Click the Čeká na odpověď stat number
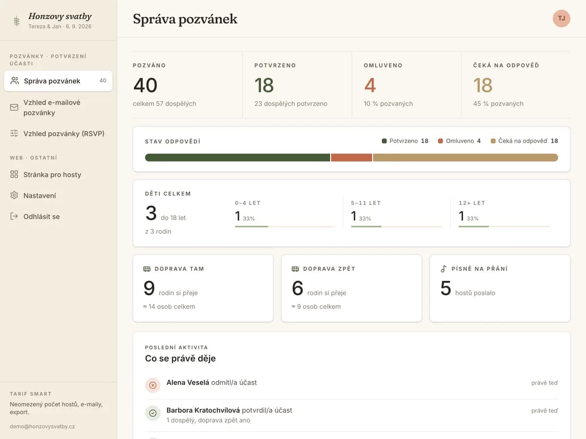Screen dimensions: 586x439 pyautogui.click(x=483, y=85)
